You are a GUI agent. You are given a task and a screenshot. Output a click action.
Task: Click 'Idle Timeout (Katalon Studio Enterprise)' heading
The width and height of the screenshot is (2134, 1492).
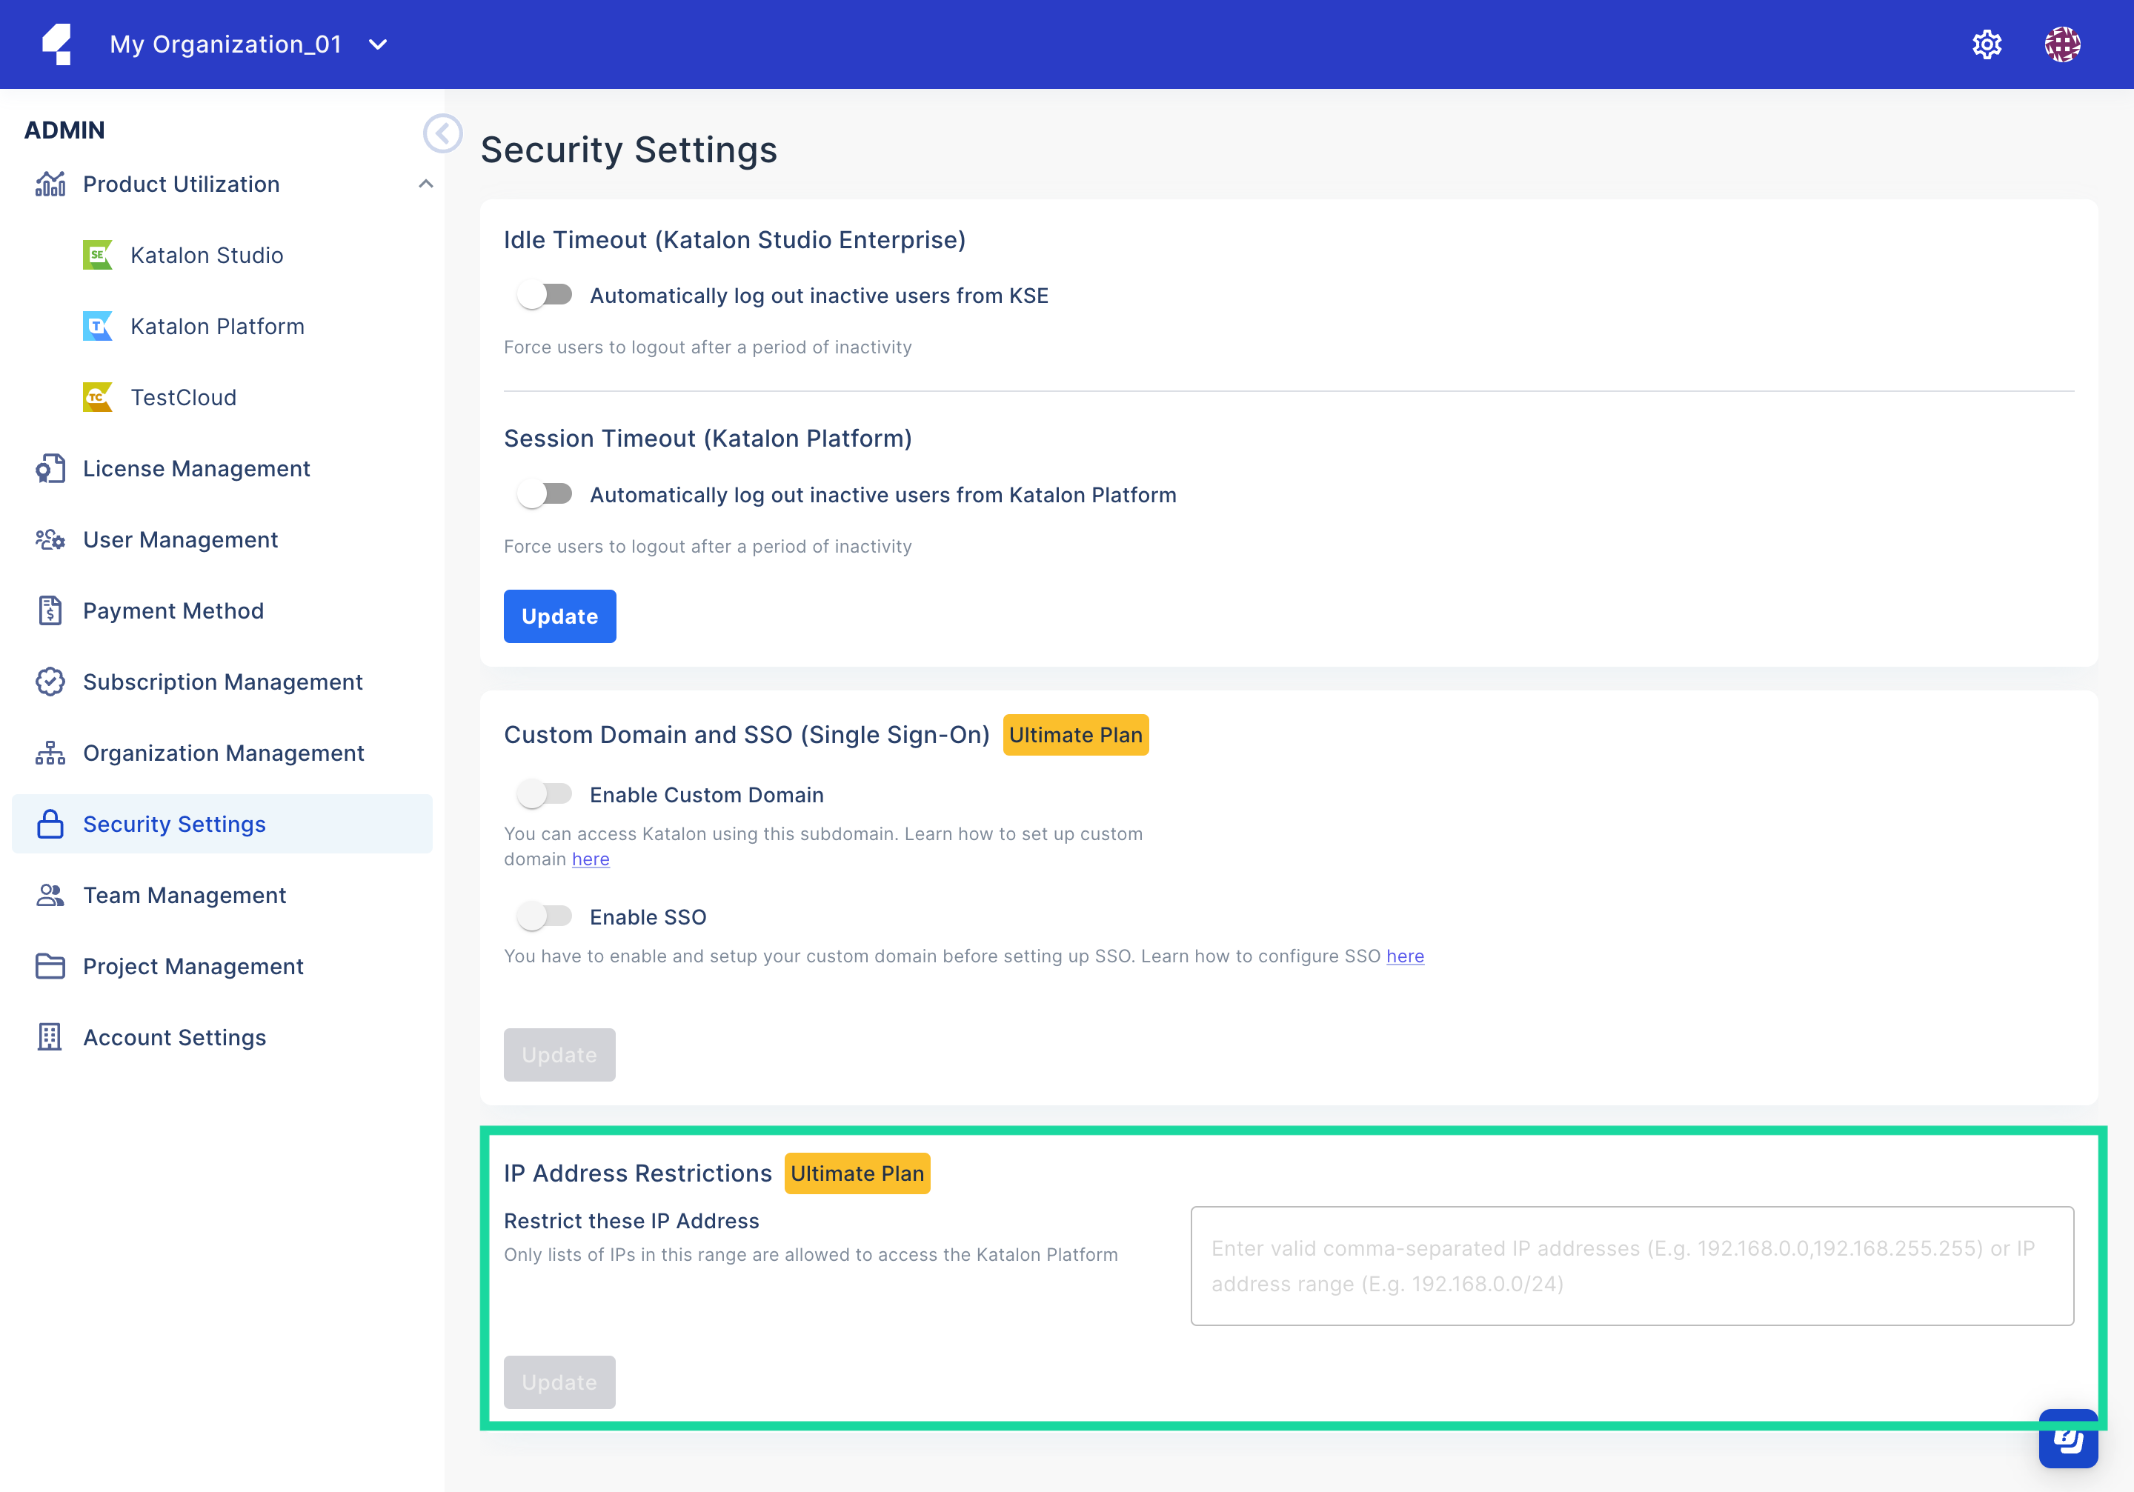[x=734, y=240]
